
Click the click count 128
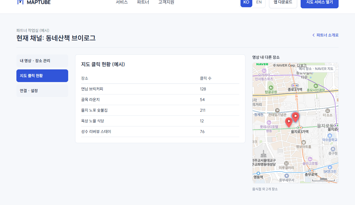coord(203,89)
